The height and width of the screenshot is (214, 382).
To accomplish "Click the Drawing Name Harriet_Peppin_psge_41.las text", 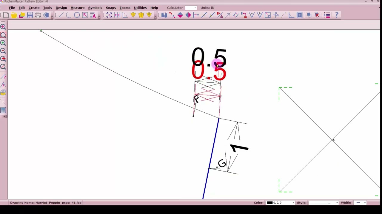I will pyautogui.click(x=46, y=203).
